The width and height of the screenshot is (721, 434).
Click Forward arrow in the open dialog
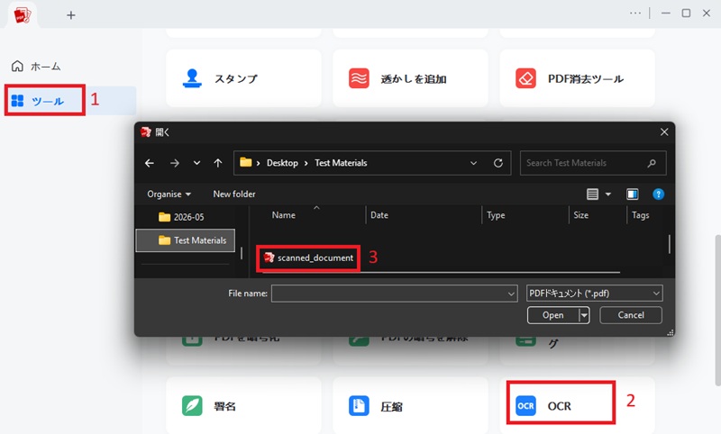pyautogui.click(x=175, y=163)
